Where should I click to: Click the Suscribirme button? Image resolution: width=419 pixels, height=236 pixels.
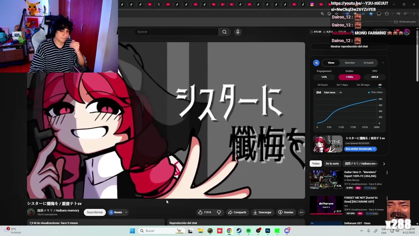coord(95,212)
